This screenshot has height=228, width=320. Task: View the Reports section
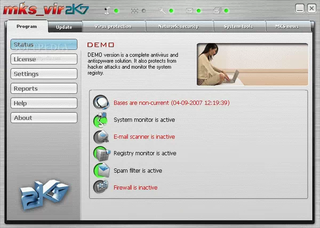point(44,88)
